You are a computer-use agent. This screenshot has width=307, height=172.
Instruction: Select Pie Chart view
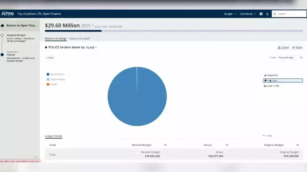(283, 81)
